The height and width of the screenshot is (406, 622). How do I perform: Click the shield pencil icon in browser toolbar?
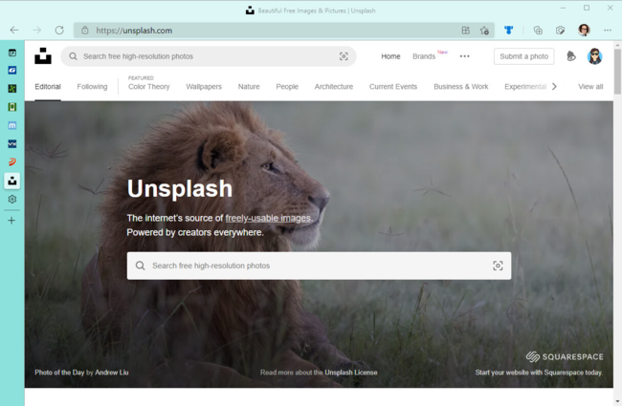[x=560, y=31]
